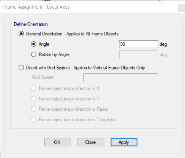Screen dimensions: 185x158
Task: Click the Close button
Action: pos(91,142)
